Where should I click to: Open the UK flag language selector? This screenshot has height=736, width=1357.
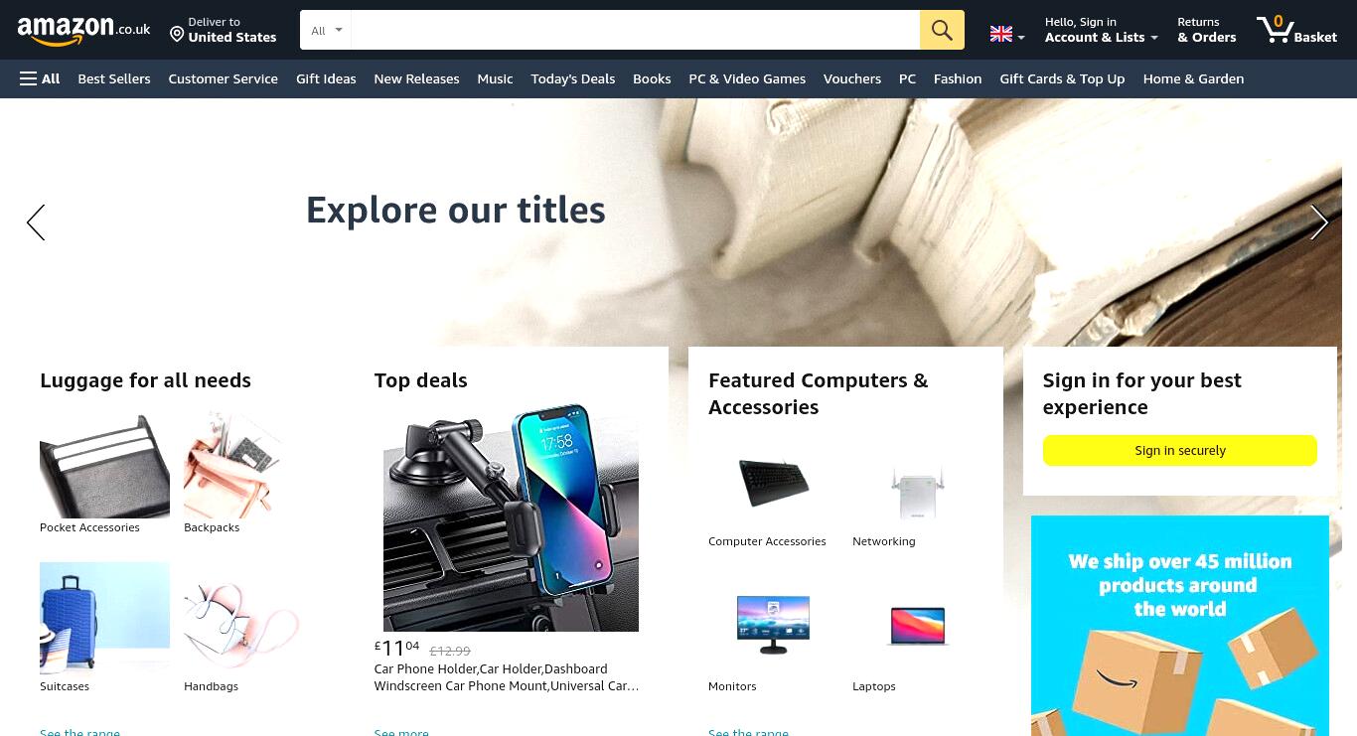click(1007, 35)
